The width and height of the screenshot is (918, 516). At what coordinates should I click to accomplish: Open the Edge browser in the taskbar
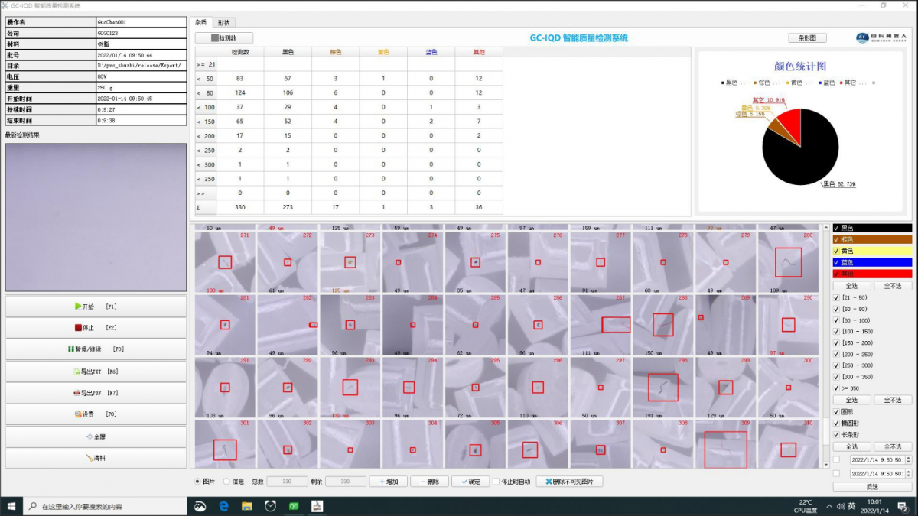pos(224,506)
